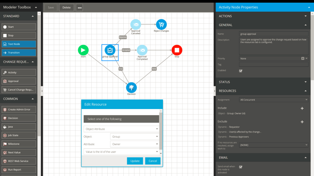Select the group approval node
Image resolution: width=314 pixels, height=176 pixels.
pyautogui.click(x=110, y=50)
